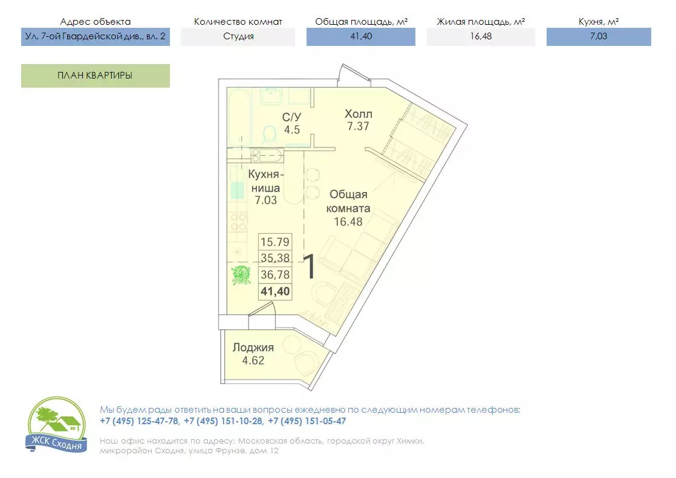Click the Жилая площадь, м² column label
676x478 pixels.
pyautogui.click(x=481, y=22)
